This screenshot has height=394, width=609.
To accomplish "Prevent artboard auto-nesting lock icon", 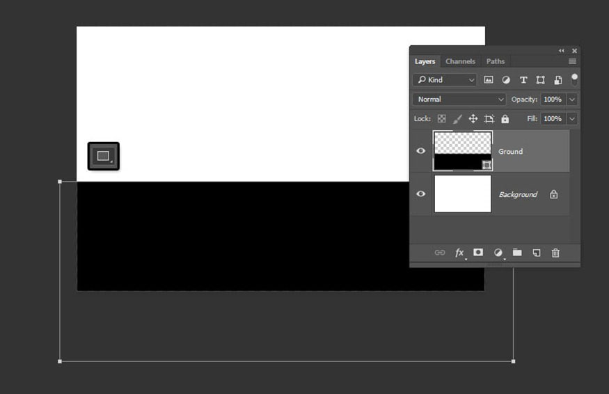I will (x=489, y=118).
